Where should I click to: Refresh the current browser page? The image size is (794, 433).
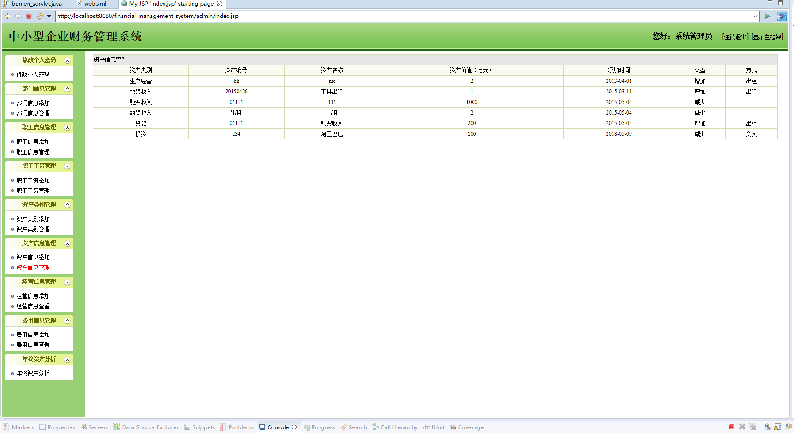40,16
